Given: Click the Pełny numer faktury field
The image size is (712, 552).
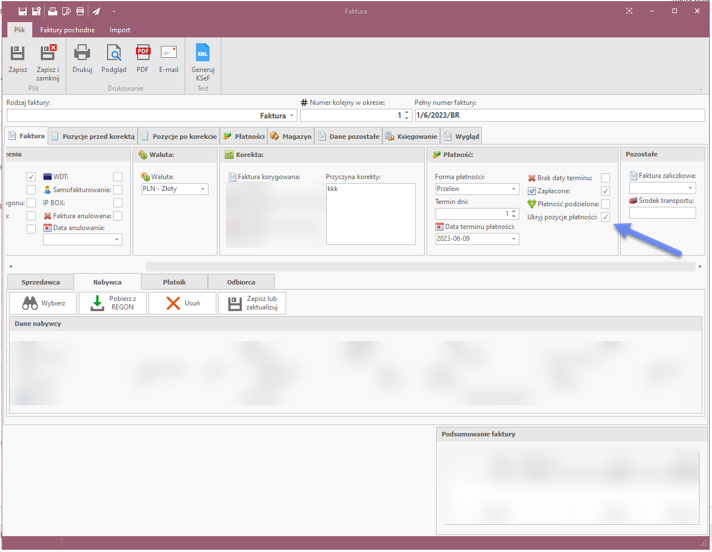Looking at the screenshot, I should 560,116.
